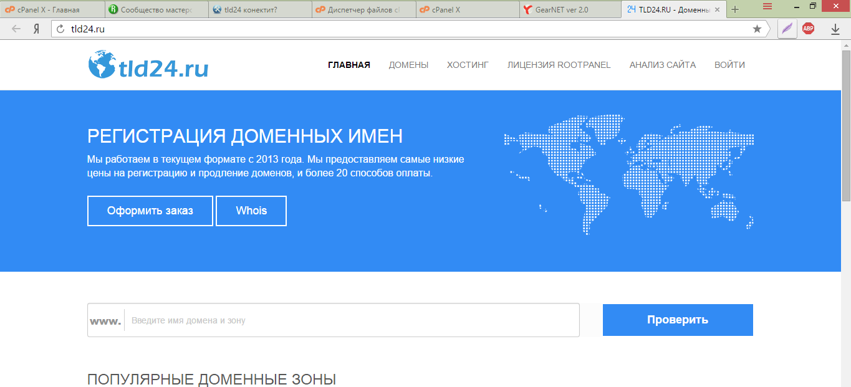This screenshot has width=851, height=387.
Task: Go back with the browser back arrow
Action: [x=16, y=29]
